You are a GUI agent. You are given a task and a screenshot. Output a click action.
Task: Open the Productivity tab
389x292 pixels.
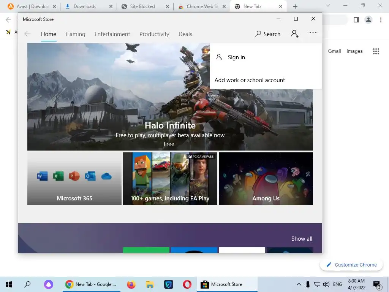coord(154,34)
